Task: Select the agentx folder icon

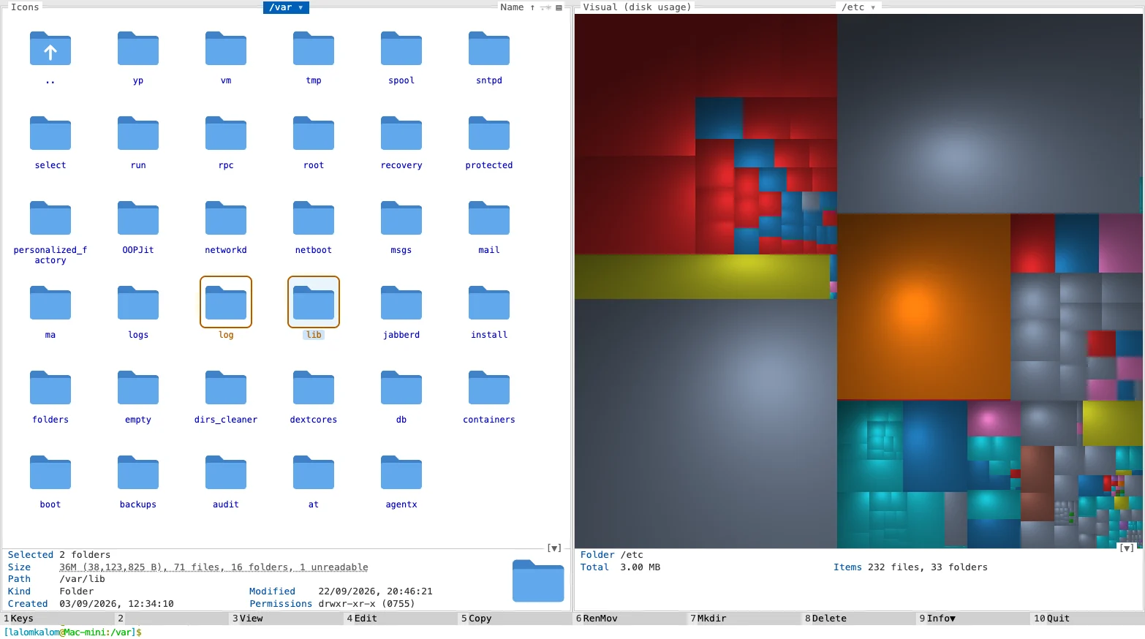Action: (x=401, y=472)
